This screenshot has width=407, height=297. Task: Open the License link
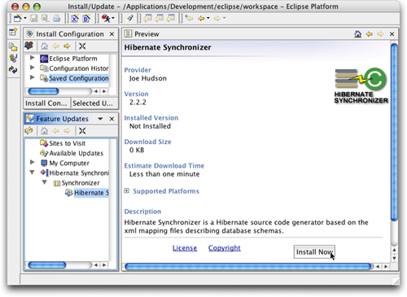click(185, 248)
